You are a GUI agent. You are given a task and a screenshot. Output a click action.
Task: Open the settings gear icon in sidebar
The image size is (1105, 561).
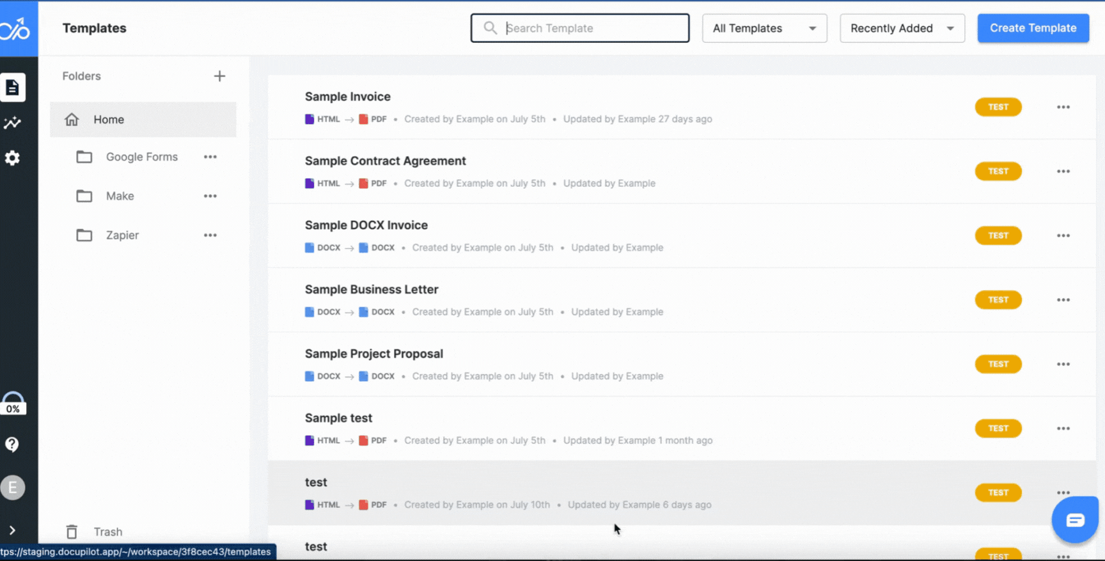click(13, 158)
